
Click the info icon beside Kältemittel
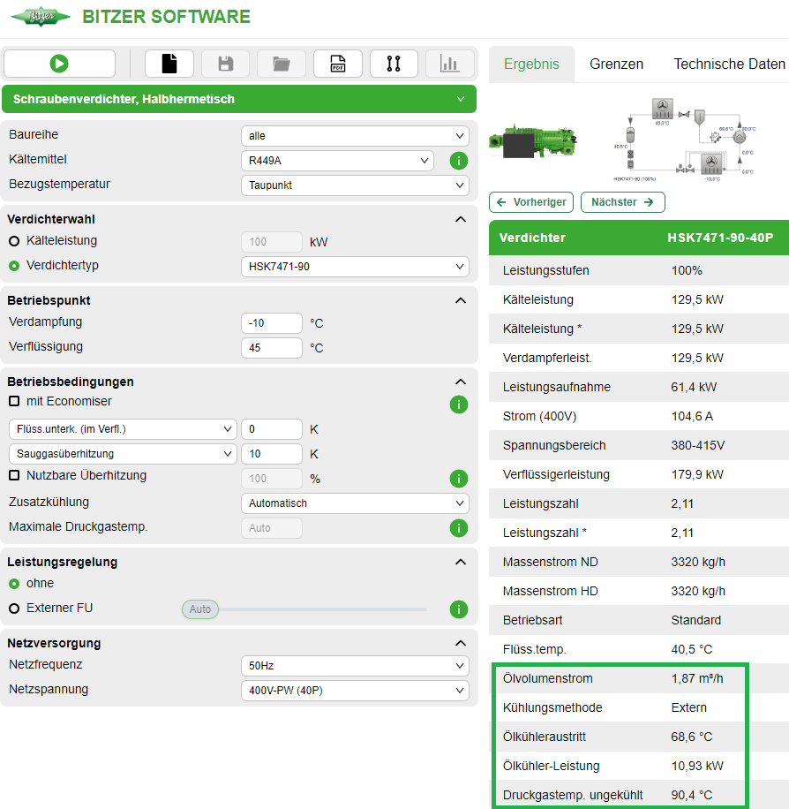458,161
